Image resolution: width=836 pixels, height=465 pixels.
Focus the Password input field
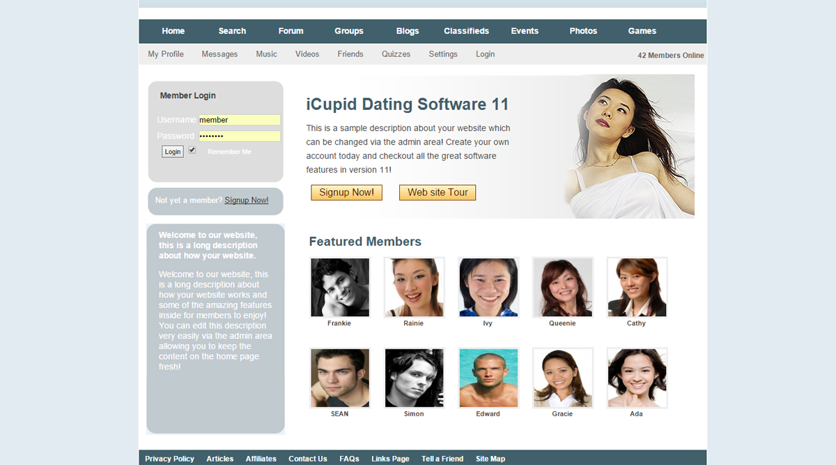click(240, 136)
